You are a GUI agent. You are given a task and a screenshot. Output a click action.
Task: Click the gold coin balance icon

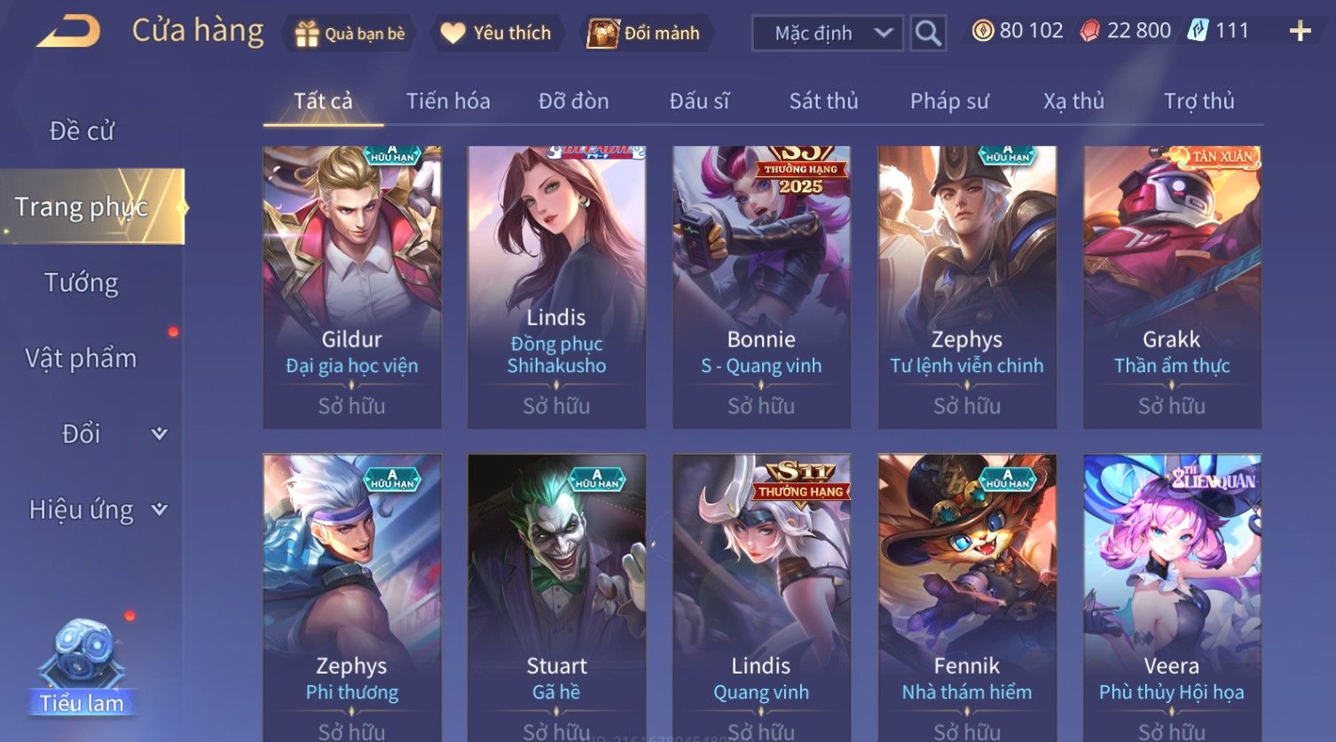point(982,31)
